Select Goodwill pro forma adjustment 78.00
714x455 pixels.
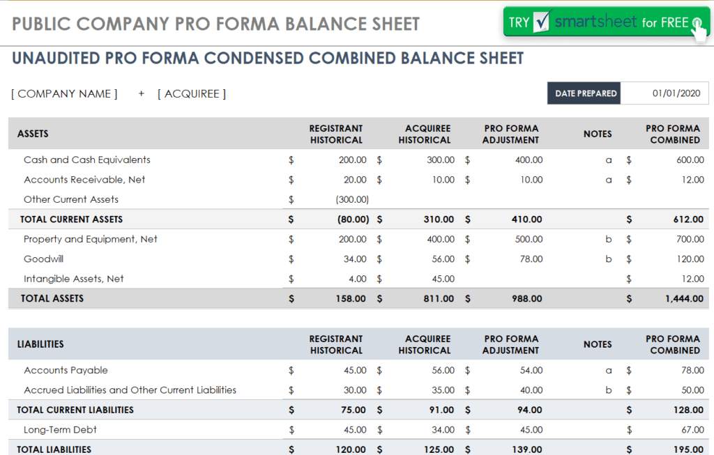[x=531, y=259]
